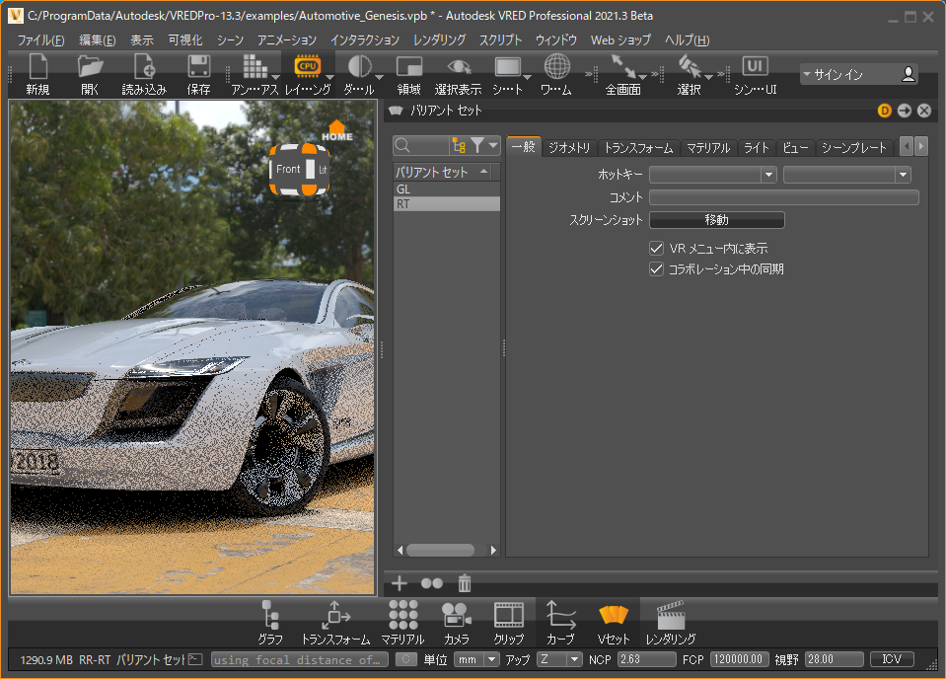Open the グラフ scenegraph icon
This screenshot has height=679, width=946.
coord(269,616)
